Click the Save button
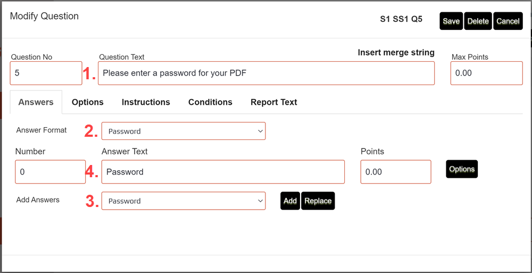This screenshot has width=532, height=273. (451, 21)
